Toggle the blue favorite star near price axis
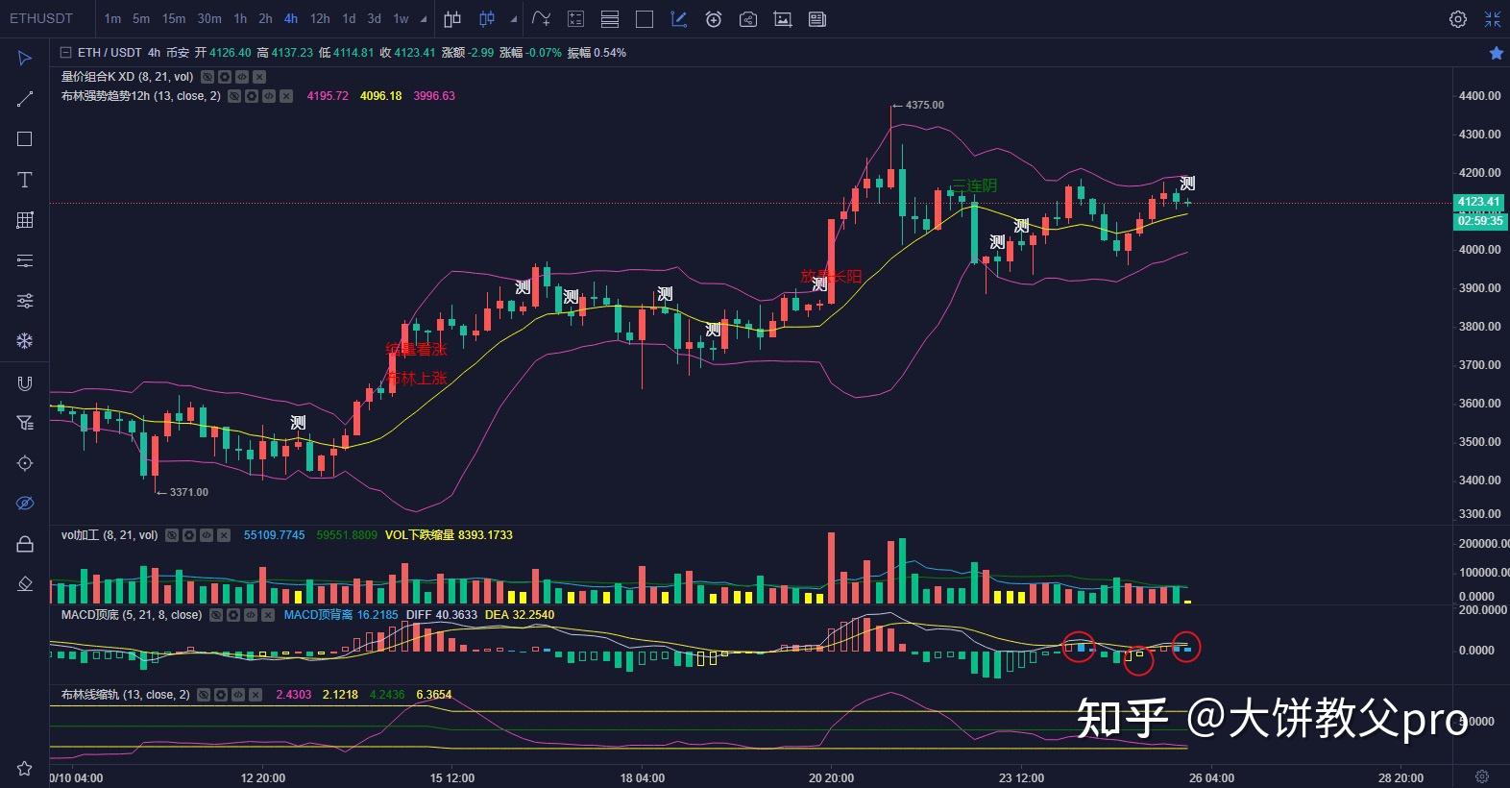 coord(1496,54)
